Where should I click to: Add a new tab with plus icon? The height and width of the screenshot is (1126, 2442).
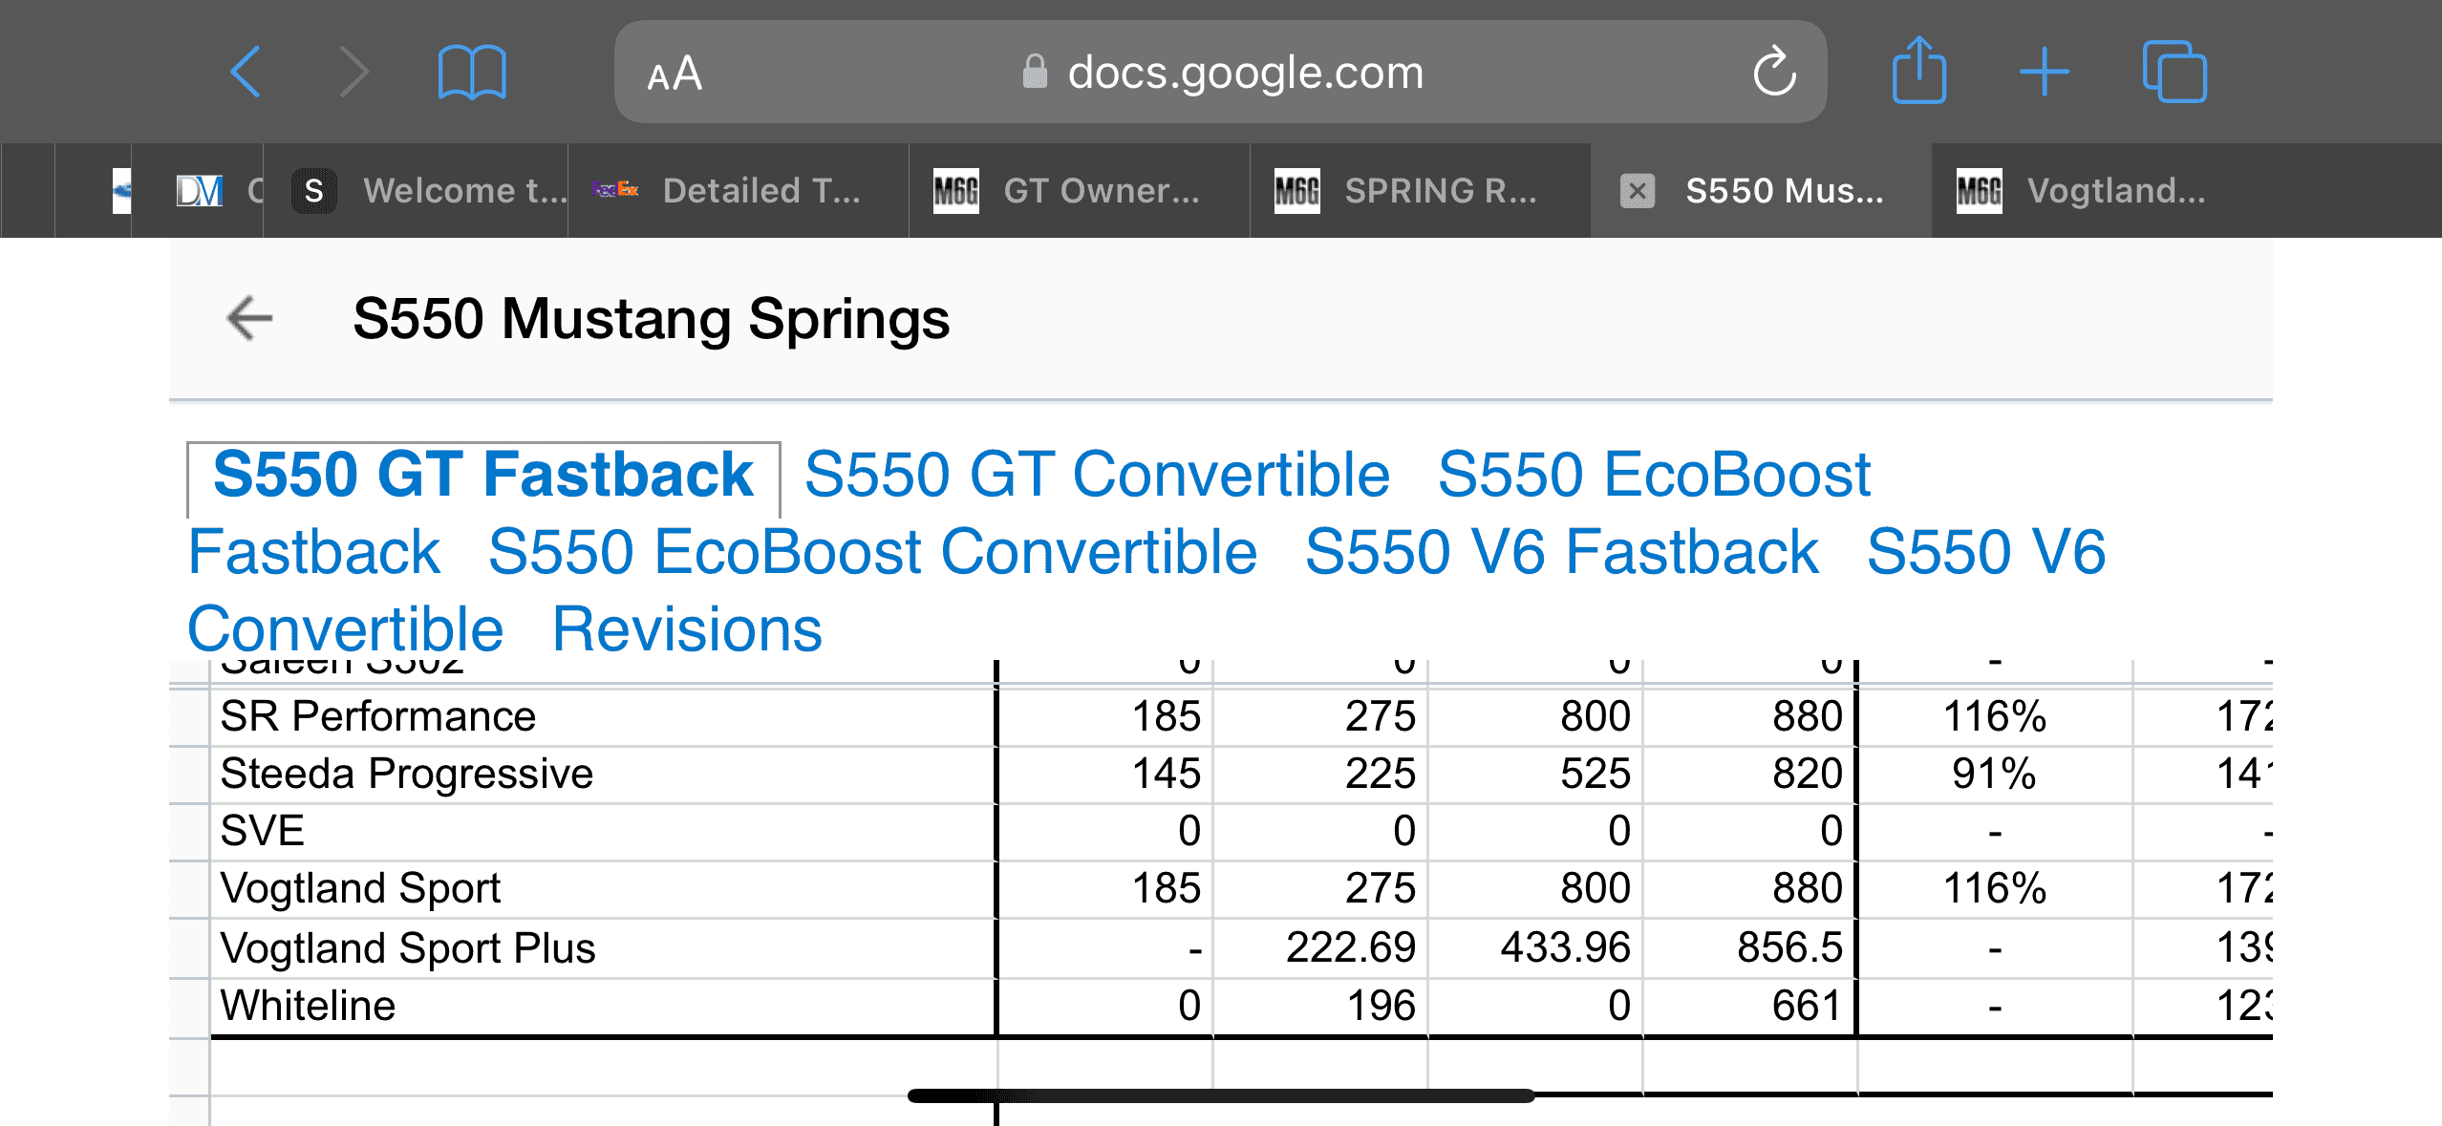[2045, 72]
